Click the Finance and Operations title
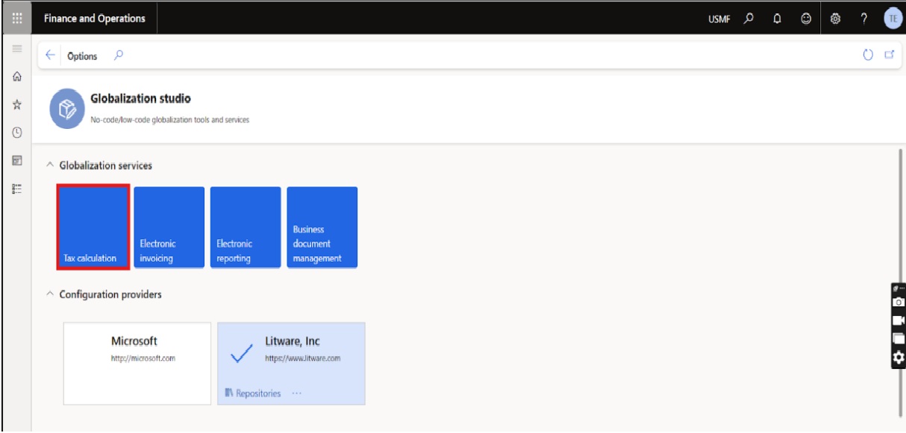This screenshot has width=906, height=433. click(95, 19)
